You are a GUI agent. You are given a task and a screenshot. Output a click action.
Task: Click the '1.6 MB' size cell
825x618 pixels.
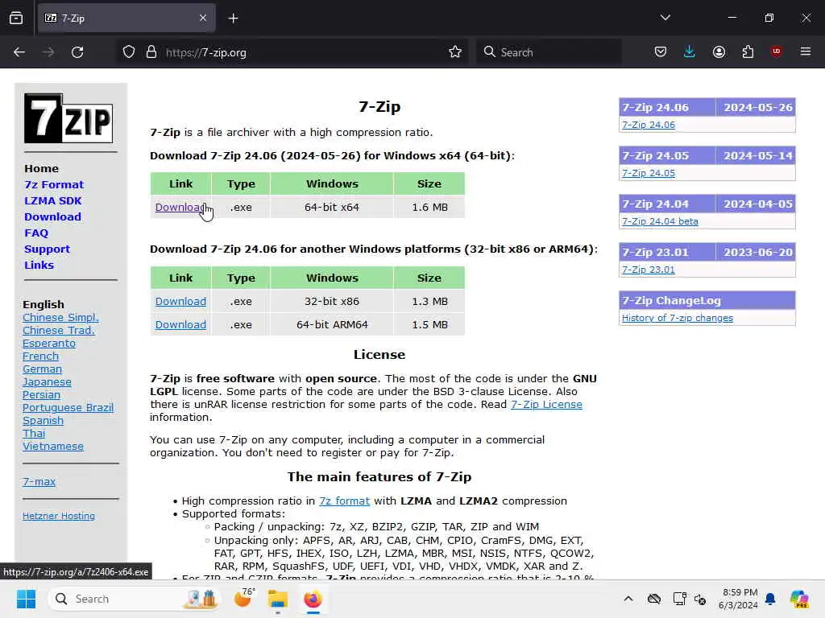pyautogui.click(x=429, y=207)
